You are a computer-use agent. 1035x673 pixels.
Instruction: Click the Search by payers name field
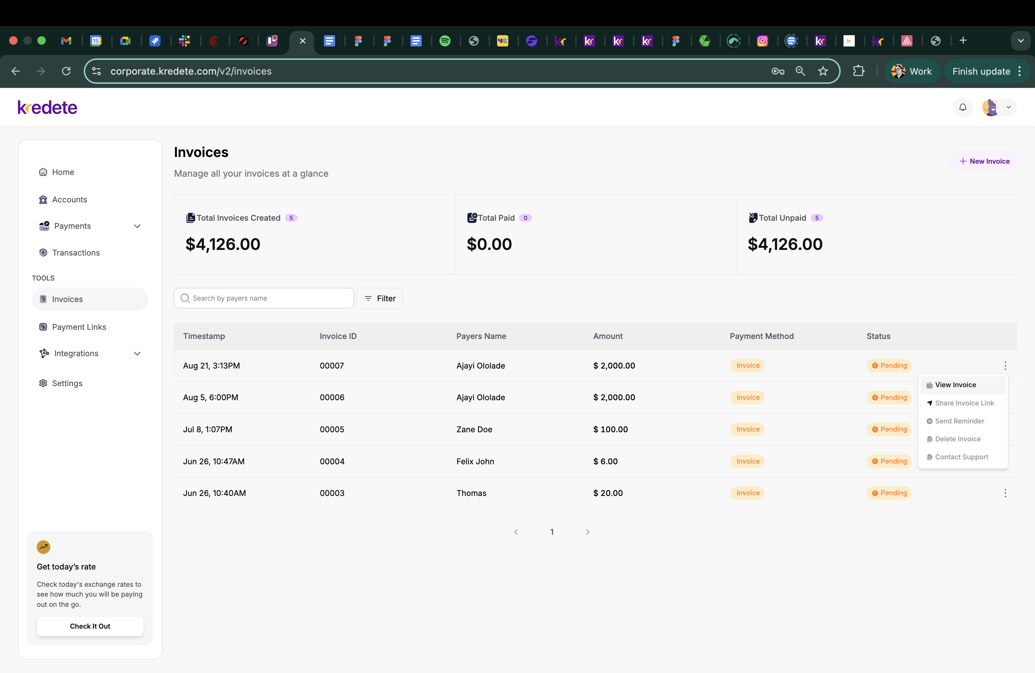[x=270, y=298]
